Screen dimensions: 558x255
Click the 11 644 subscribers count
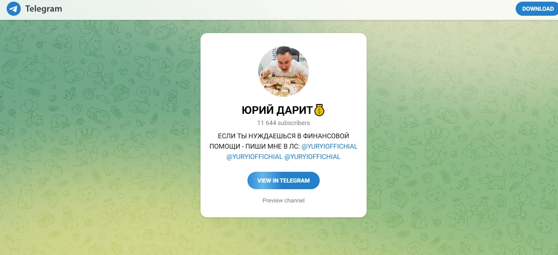284,123
